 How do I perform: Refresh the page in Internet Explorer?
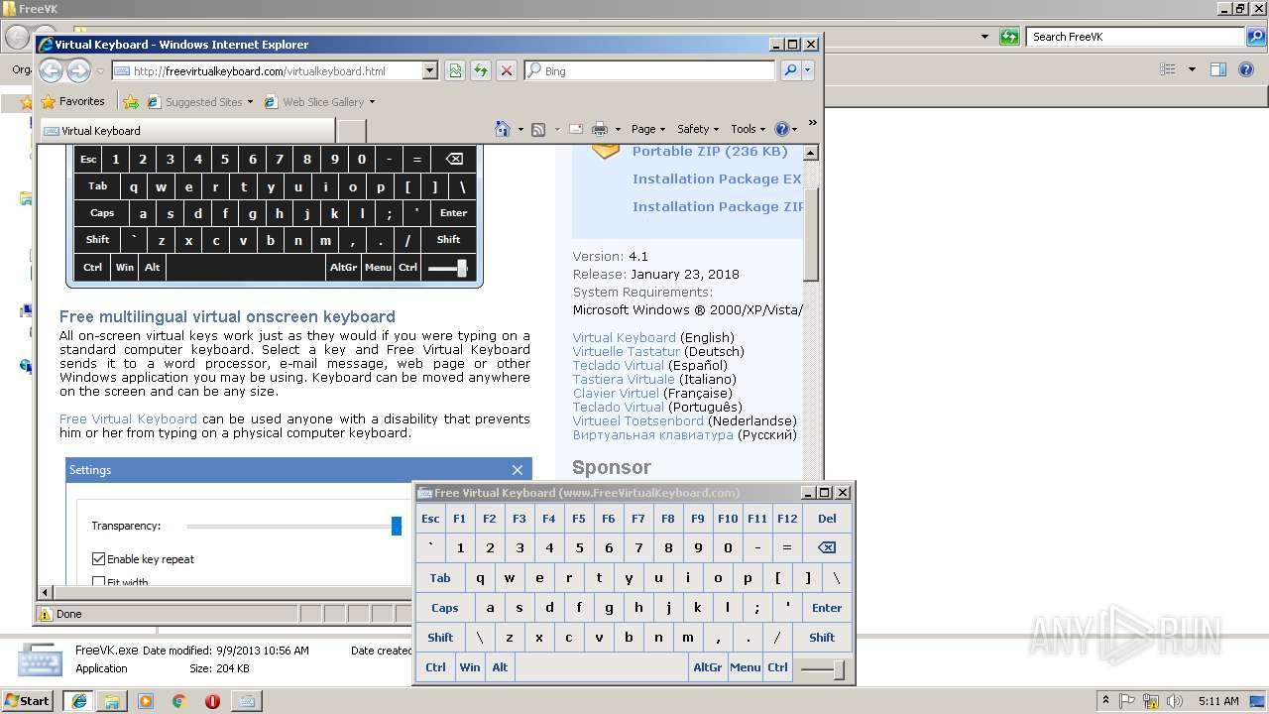[x=481, y=70]
